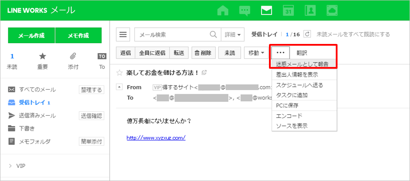The image size is (410, 181).
Task: Open the cloud Drive icon
Action: coord(333,10)
